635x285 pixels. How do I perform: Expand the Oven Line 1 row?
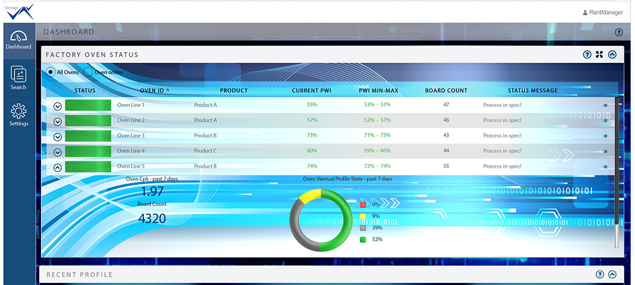click(57, 106)
